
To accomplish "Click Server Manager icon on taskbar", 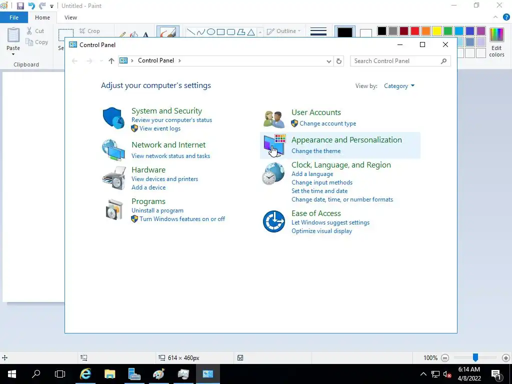I will [134, 374].
